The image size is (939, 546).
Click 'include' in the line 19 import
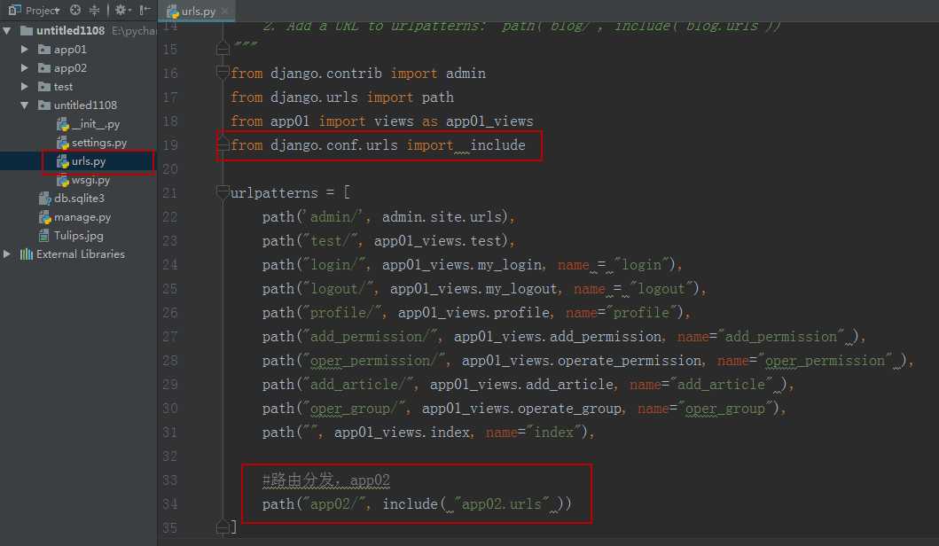pos(497,144)
